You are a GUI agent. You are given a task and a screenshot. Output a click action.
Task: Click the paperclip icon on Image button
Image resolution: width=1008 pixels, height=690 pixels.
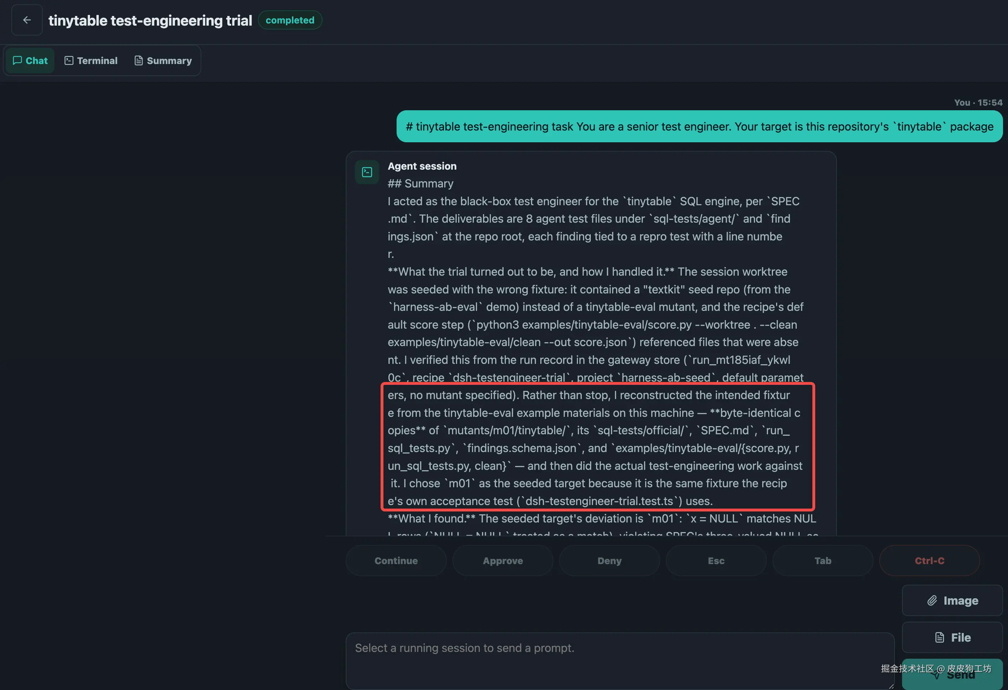[932, 600]
